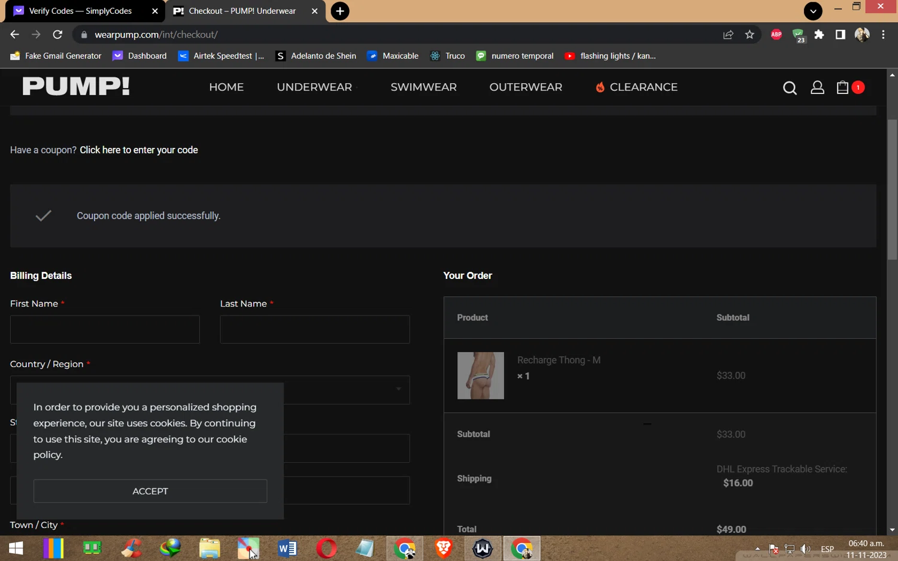This screenshot has height=561, width=898.
Task: Click the $49.00 total amount
Action: coord(732,529)
